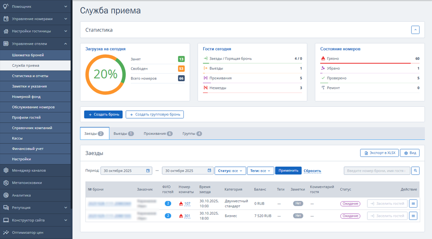Click the booking search input field
Image resolution: width=432 pixels, height=239 pixels.
pos(377,171)
